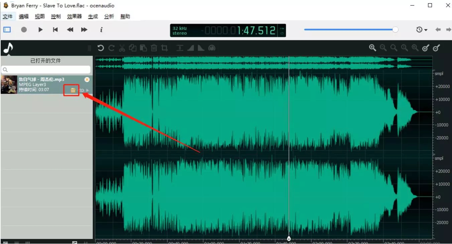This screenshot has height=244, width=452.
Task: Toggle looping for 告白气球 - 周杰伦.mp3
Action: (x=81, y=90)
